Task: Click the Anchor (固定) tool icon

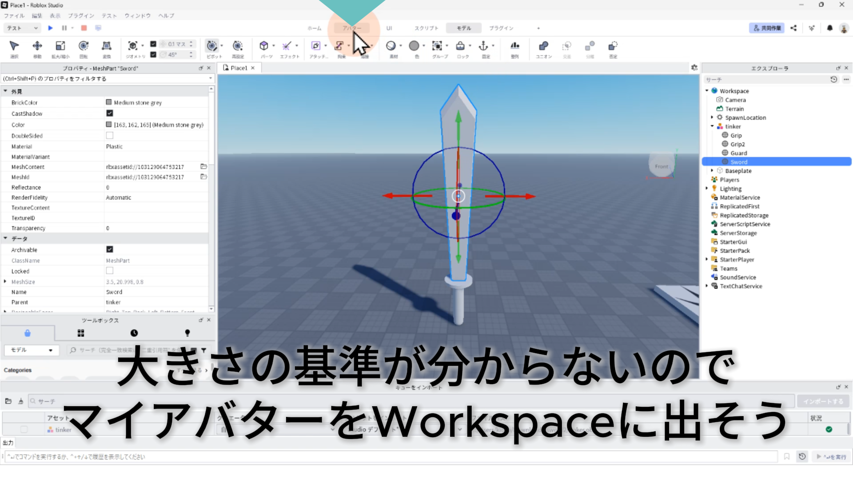Action: [x=483, y=46]
